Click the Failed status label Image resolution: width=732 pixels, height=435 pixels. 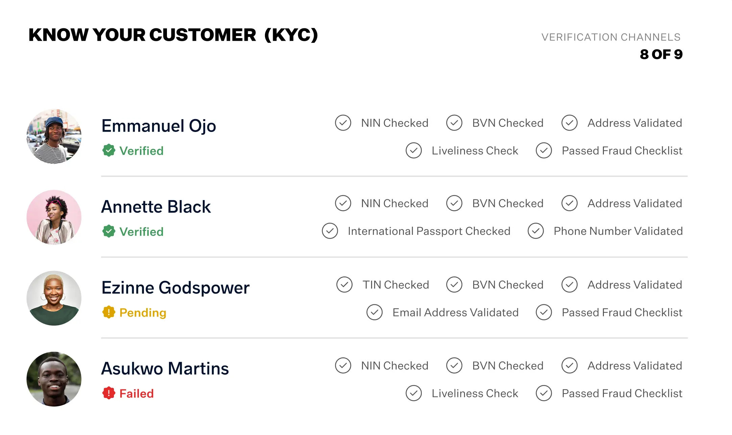pos(137,393)
